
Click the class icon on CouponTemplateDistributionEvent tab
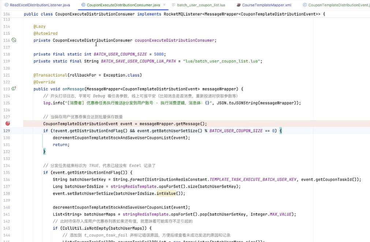[x=305, y=5]
